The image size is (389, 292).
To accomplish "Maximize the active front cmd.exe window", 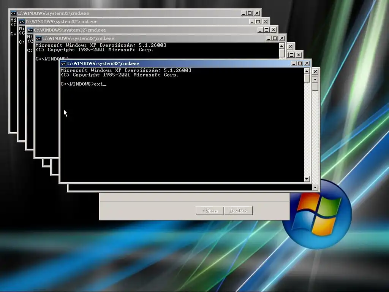I will [300, 63].
